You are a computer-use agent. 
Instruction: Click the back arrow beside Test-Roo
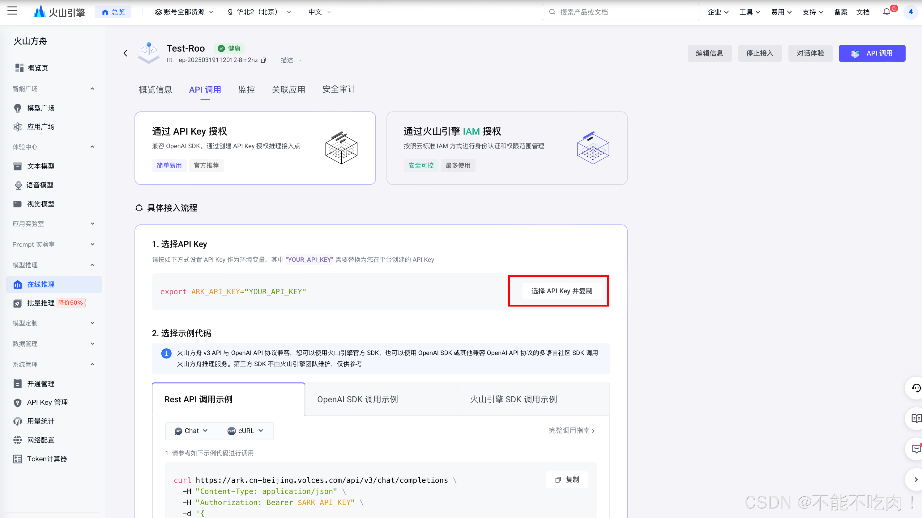pyautogui.click(x=125, y=53)
